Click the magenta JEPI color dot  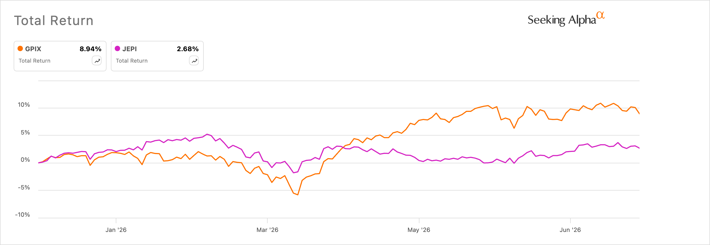pyautogui.click(x=117, y=49)
